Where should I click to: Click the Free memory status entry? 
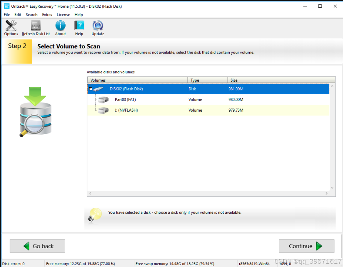[x=80, y=264]
